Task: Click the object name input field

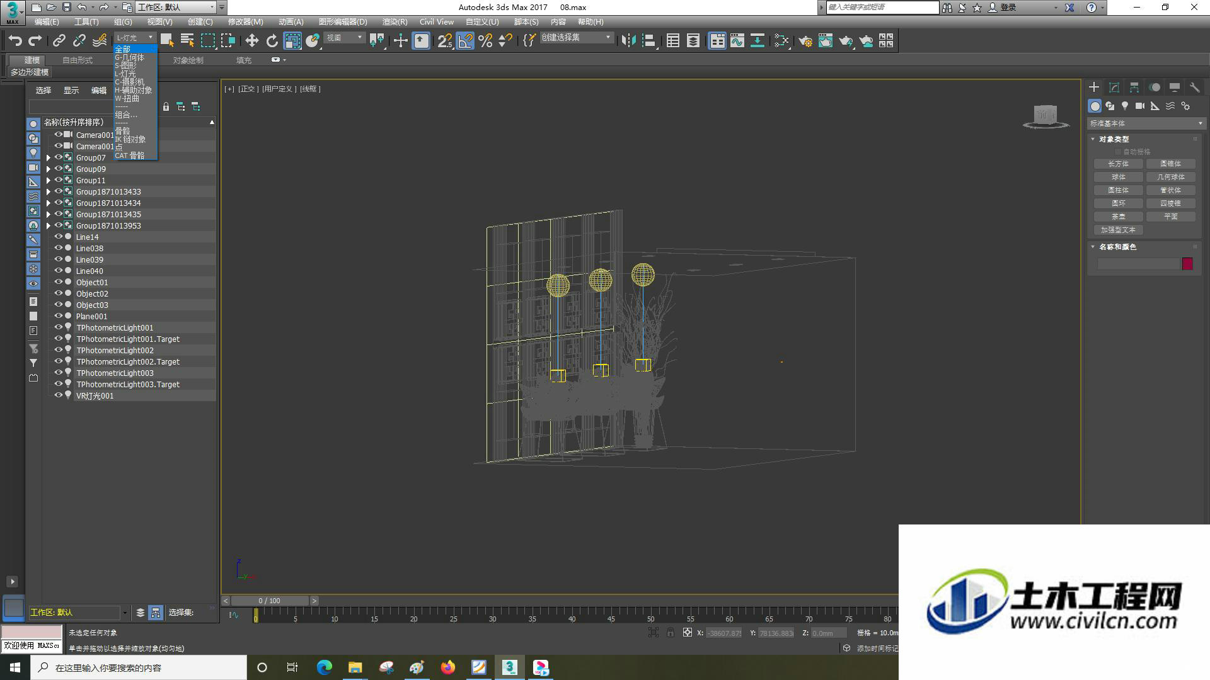Action: [1138, 264]
